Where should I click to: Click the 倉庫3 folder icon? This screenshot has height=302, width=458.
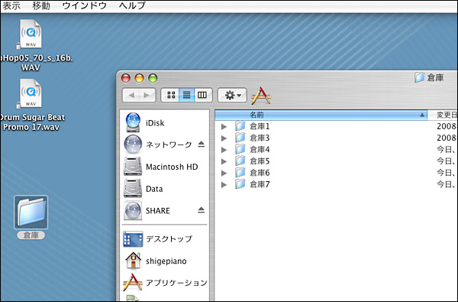point(240,138)
